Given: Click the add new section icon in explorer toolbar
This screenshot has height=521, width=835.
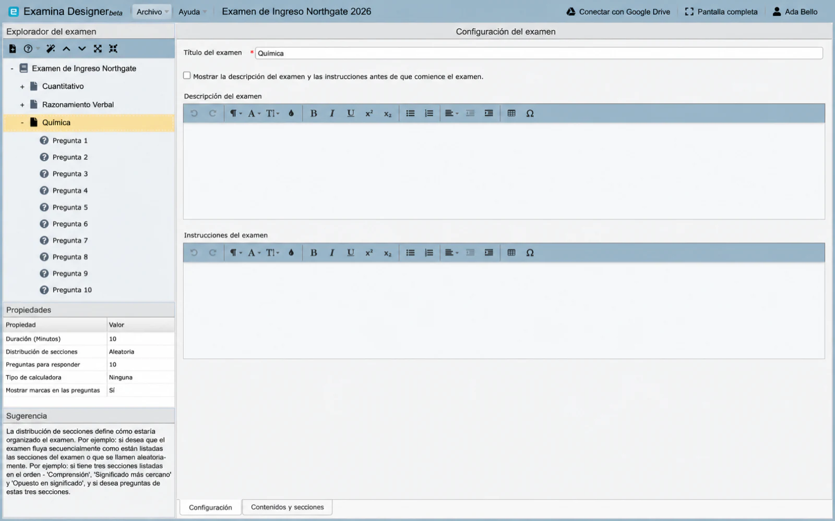Looking at the screenshot, I should pyautogui.click(x=13, y=48).
